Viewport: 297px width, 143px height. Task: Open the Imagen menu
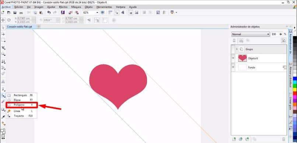[39, 7]
